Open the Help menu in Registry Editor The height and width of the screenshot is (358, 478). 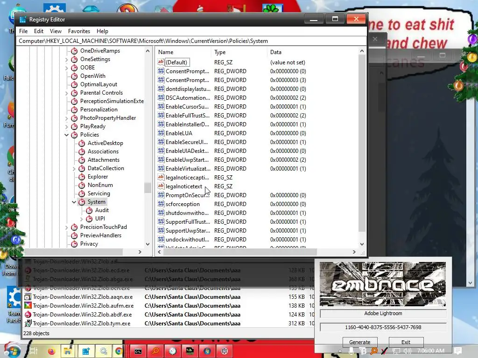click(x=102, y=31)
